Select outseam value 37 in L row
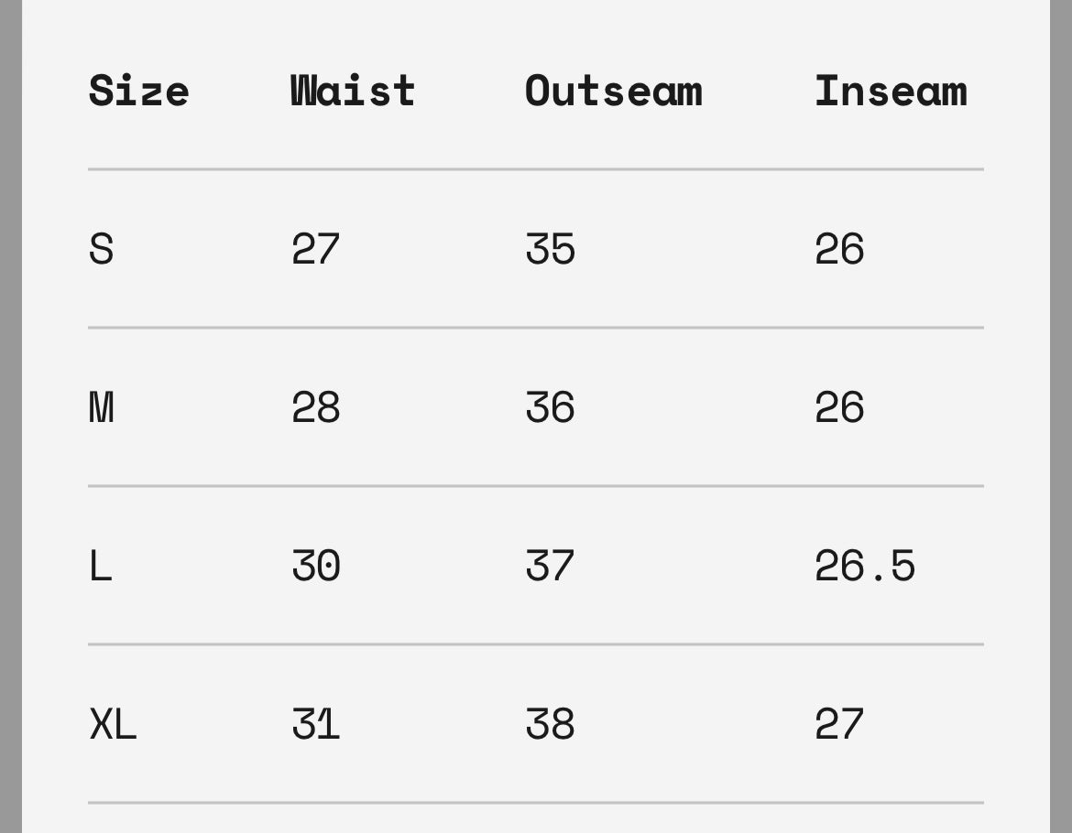This screenshot has width=1072, height=833. [550, 566]
